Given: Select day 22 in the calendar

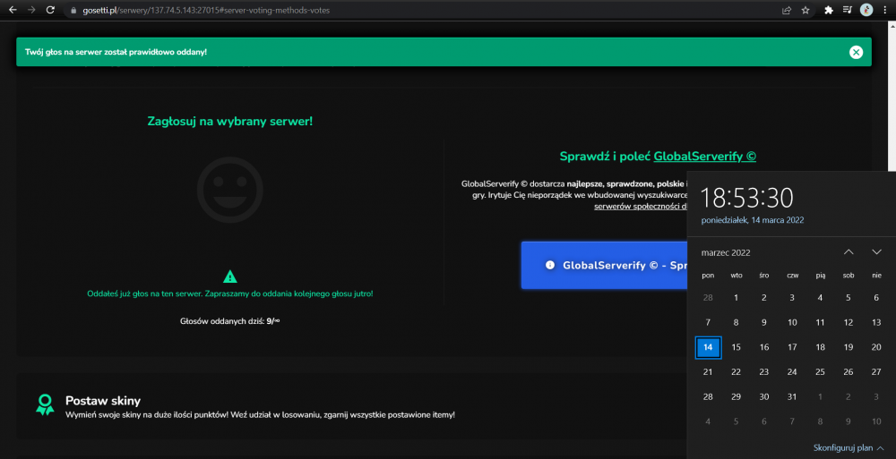Looking at the screenshot, I should click(x=736, y=371).
